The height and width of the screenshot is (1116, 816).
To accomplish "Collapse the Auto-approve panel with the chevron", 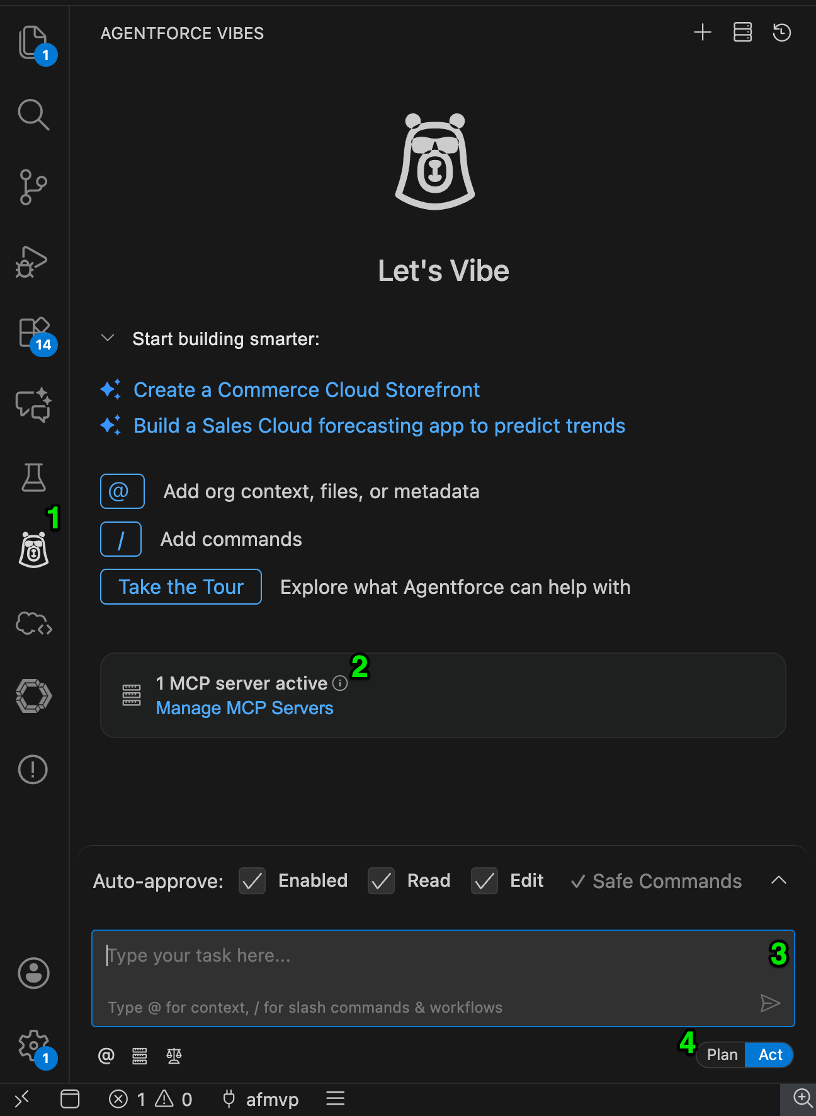I will pos(779,880).
